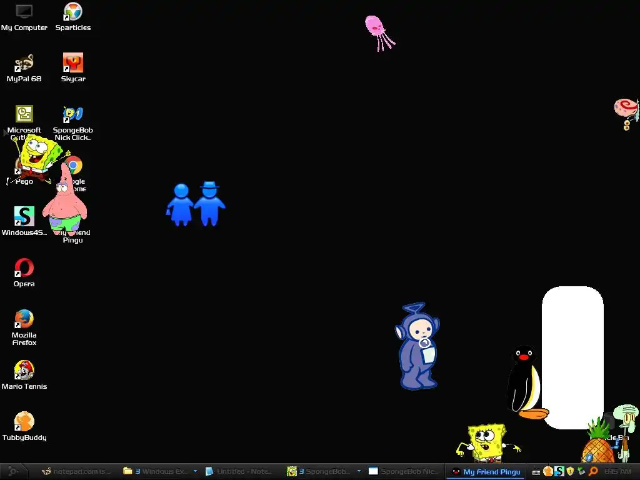Click the orange TubbyBuddy tray icon
The width and height of the screenshot is (640, 480).
pyautogui.click(x=547, y=471)
